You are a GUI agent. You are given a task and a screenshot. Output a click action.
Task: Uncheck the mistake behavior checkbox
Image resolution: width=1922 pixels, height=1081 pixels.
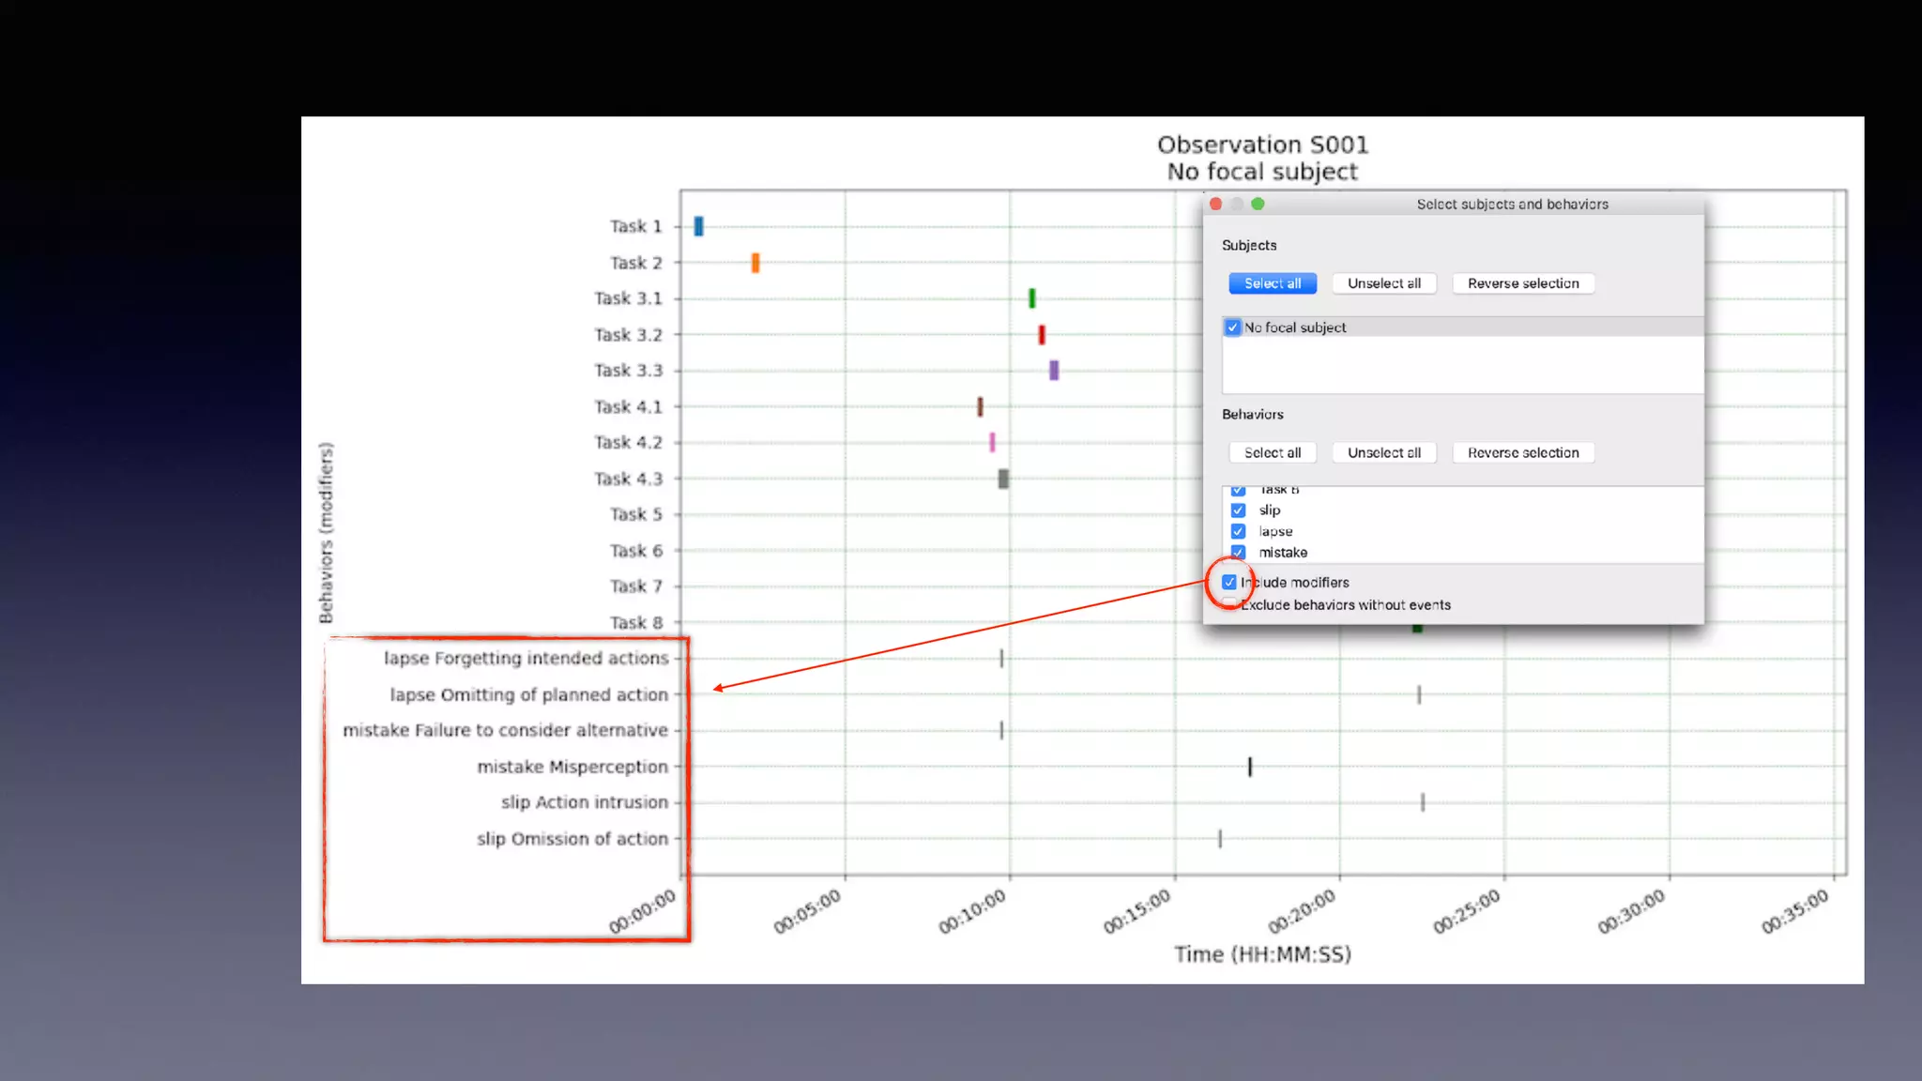coord(1238,552)
